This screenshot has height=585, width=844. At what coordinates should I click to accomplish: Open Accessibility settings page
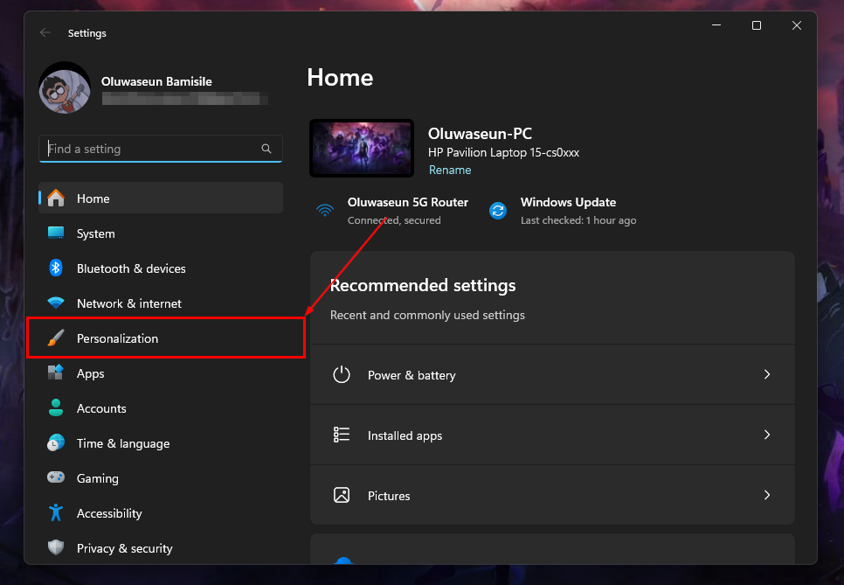[161, 513]
